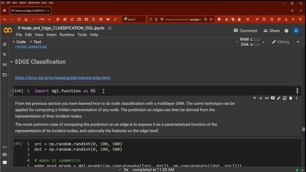Open a new browser tab with the plus
Screen dimensions: 306x172
[x=292, y=11]
